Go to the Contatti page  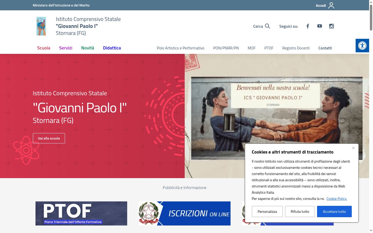[325, 48]
